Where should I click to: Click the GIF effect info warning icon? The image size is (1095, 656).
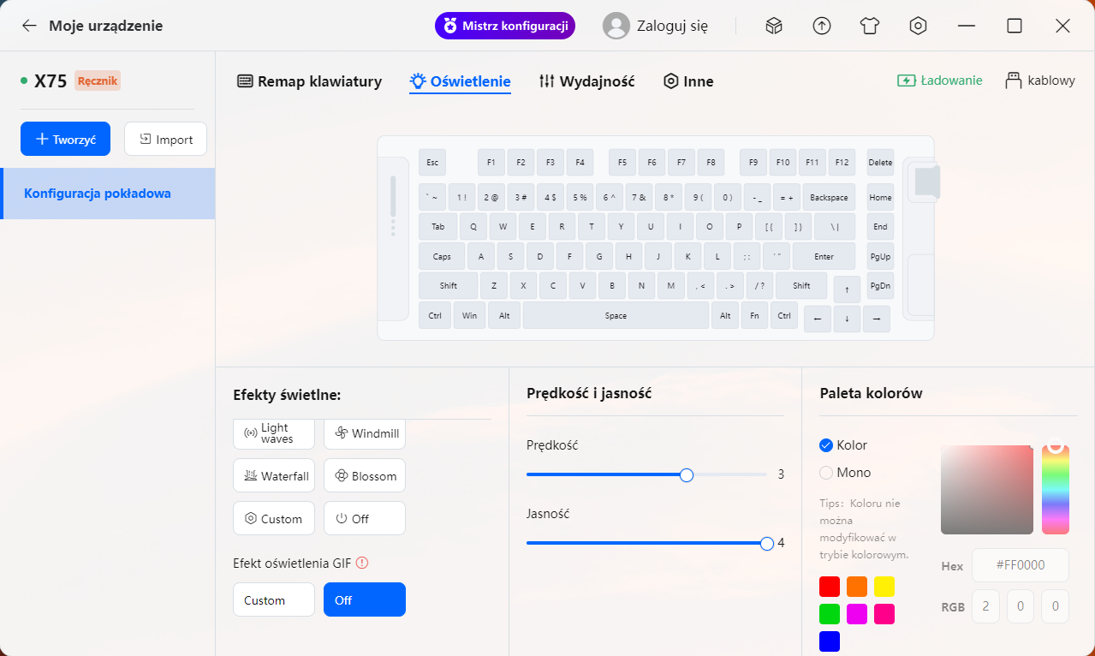click(x=362, y=563)
